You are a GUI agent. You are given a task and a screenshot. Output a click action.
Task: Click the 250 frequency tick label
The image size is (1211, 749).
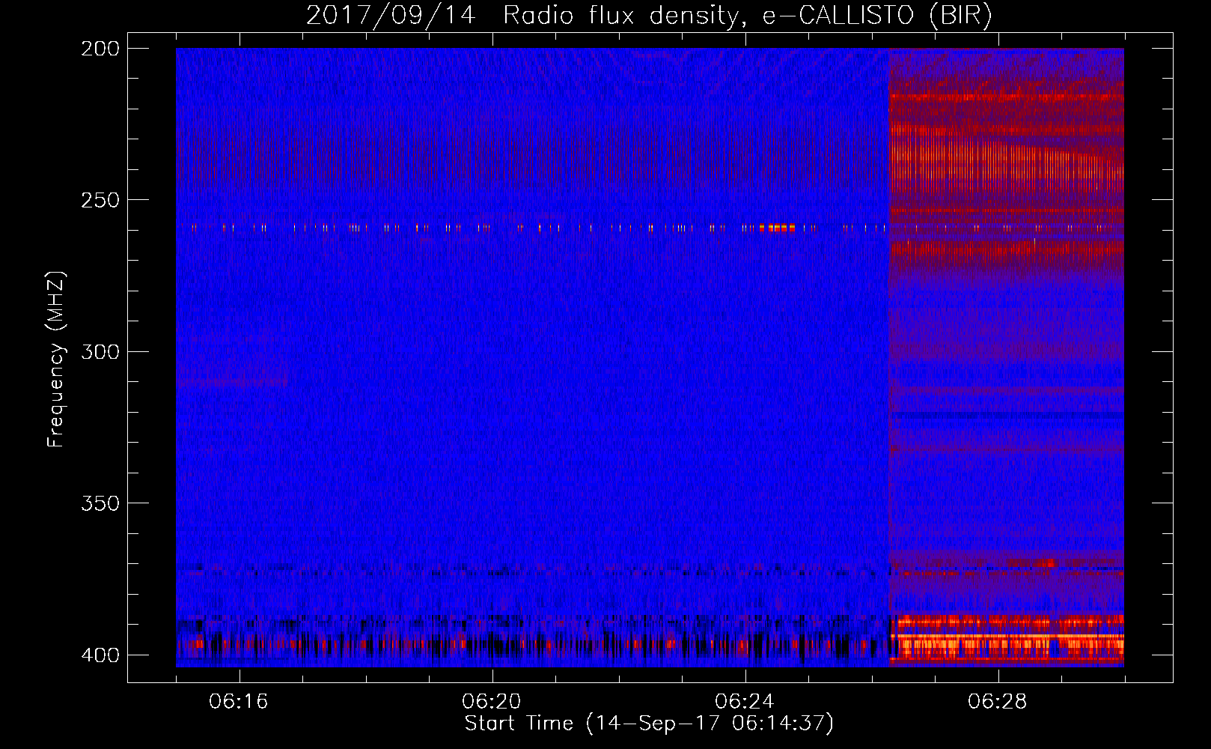point(100,200)
